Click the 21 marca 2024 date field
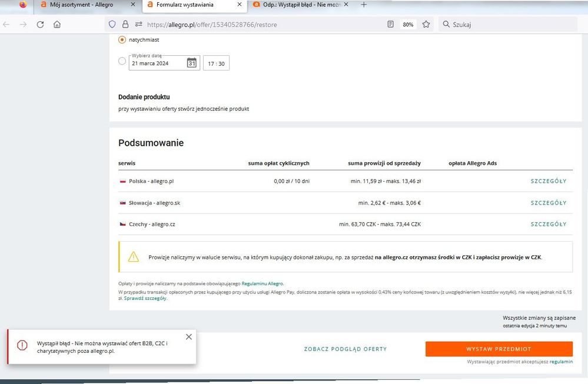This screenshot has width=588, height=384. coord(164,63)
